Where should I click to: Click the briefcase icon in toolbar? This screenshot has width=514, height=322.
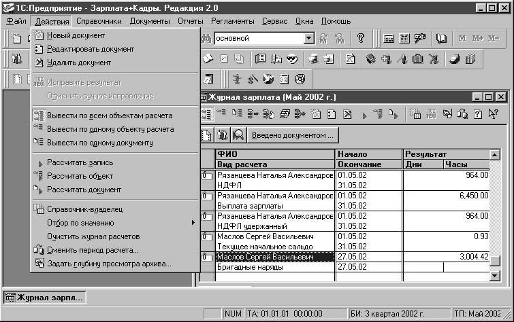click(x=417, y=59)
